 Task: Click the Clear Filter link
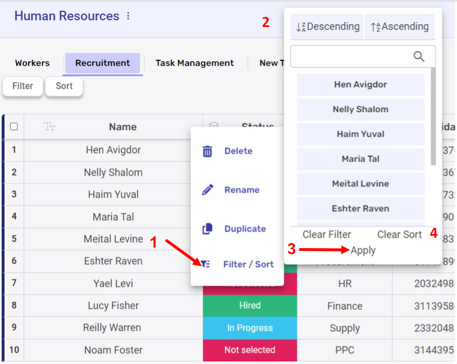coord(326,235)
